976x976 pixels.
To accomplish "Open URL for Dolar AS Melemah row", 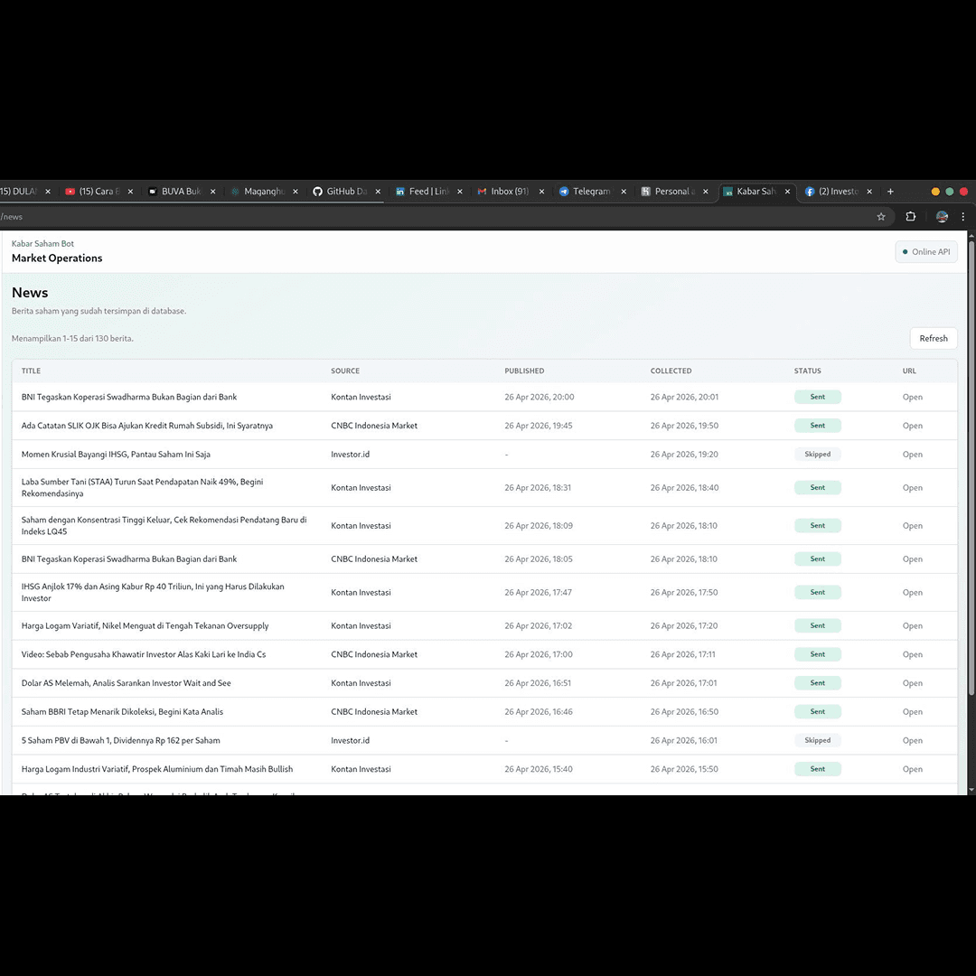I will (912, 683).
